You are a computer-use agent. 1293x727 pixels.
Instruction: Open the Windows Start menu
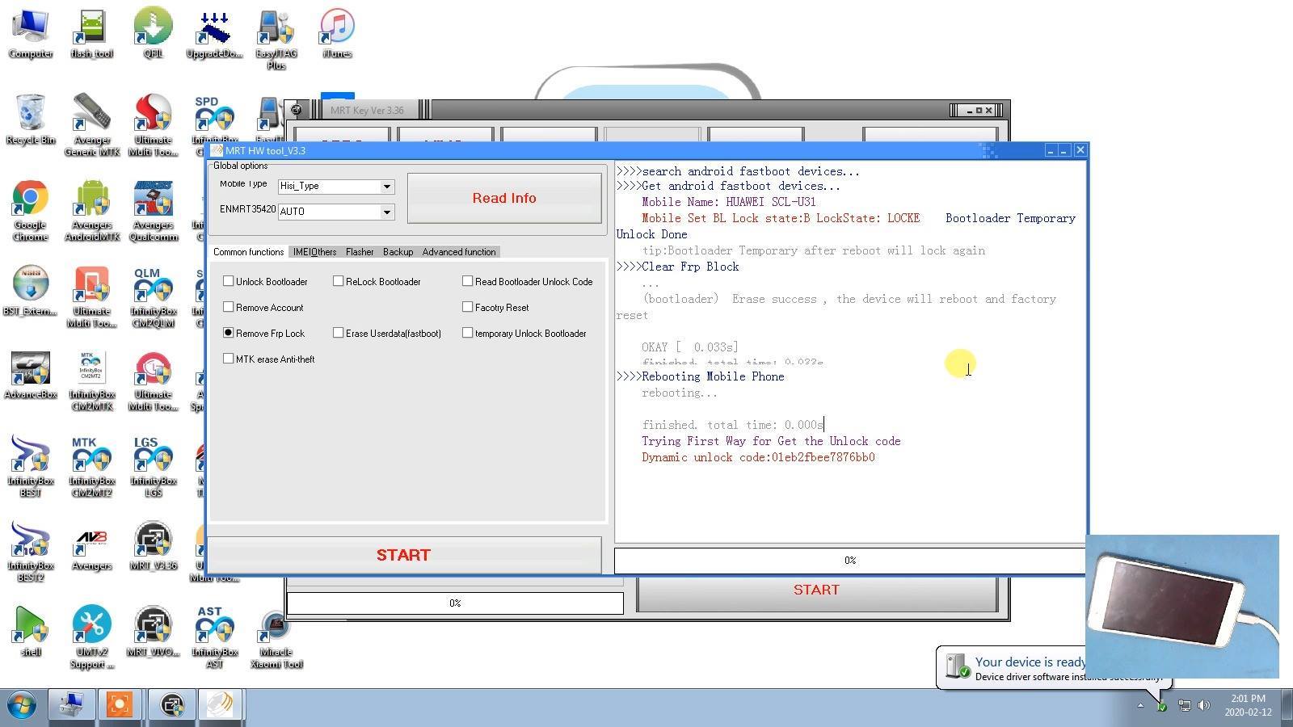coord(22,706)
